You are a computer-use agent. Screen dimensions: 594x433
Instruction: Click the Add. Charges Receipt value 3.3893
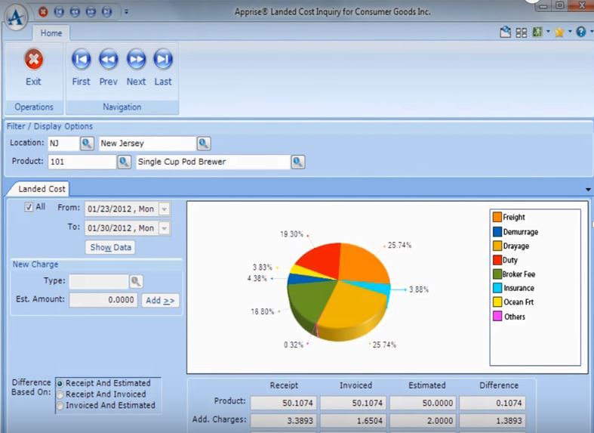tap(283, 420)
